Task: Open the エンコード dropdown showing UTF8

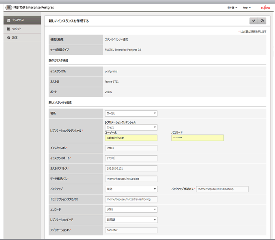Action: pos(131,209)
